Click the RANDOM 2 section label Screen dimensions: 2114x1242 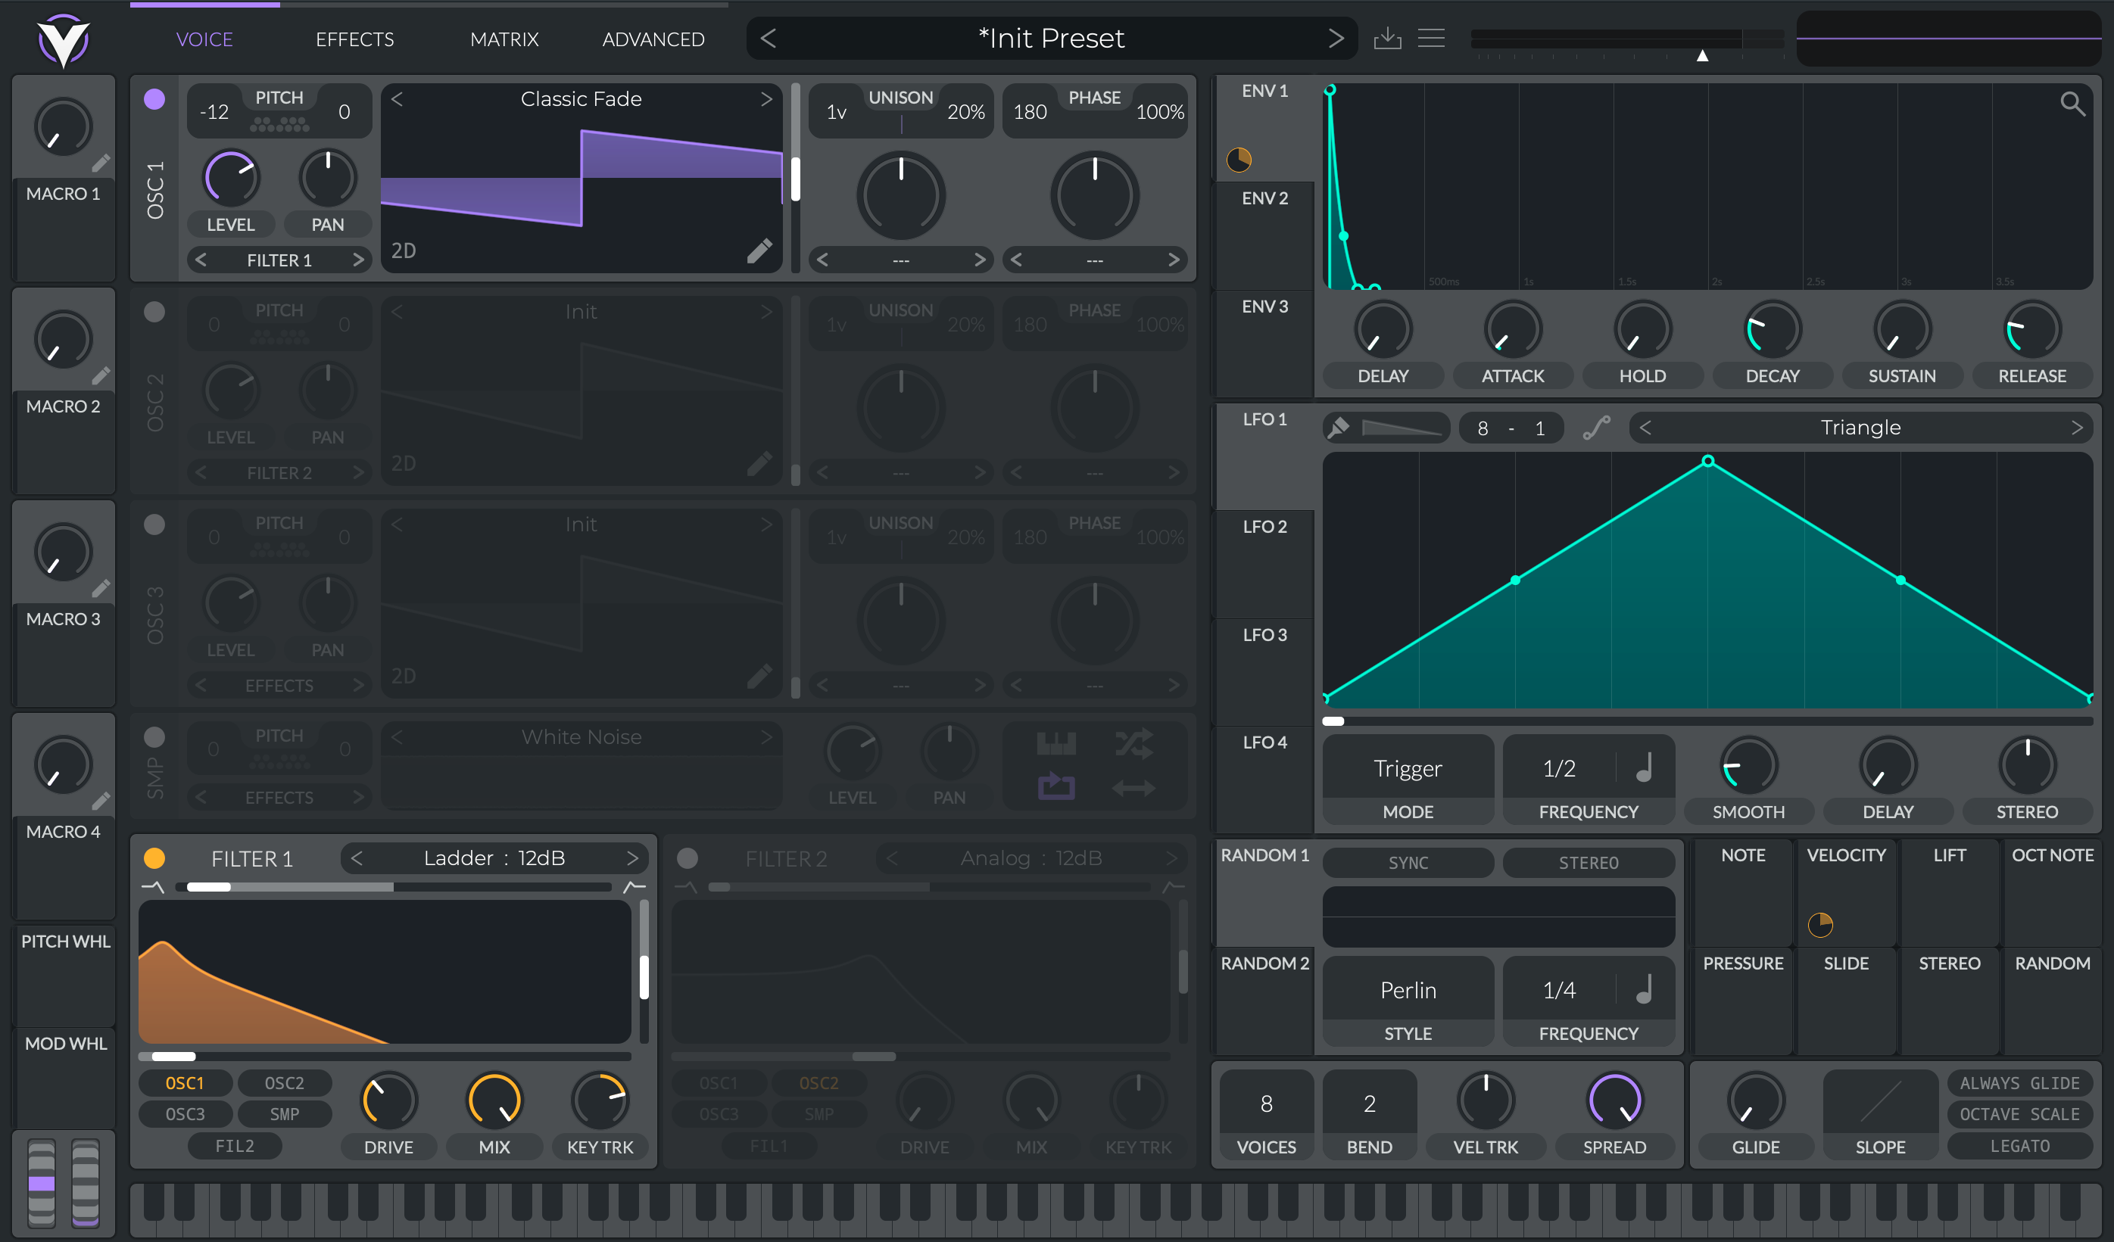[1265, 963]
